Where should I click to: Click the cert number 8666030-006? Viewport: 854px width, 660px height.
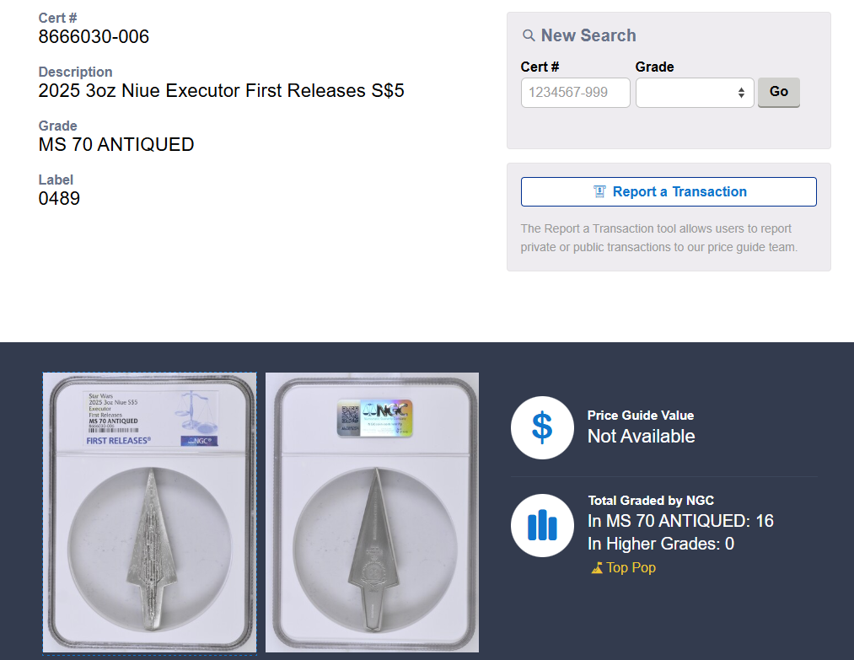tap(94, 36)
